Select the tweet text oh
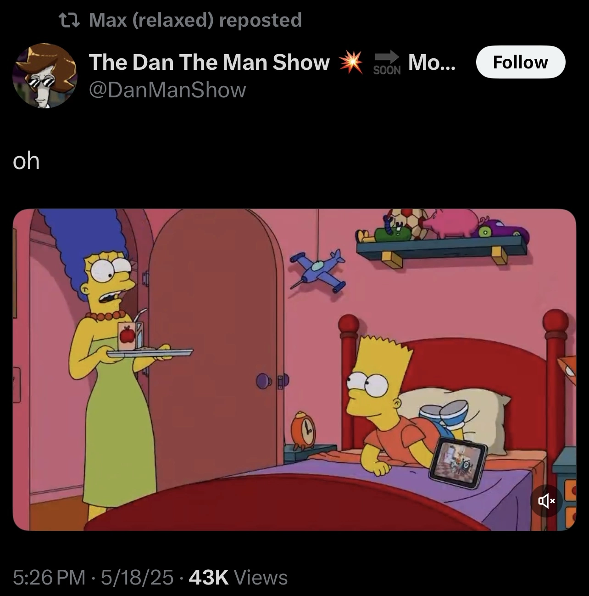Image resolution: width=589 pixels, height=596 pixels. point(26,161)
